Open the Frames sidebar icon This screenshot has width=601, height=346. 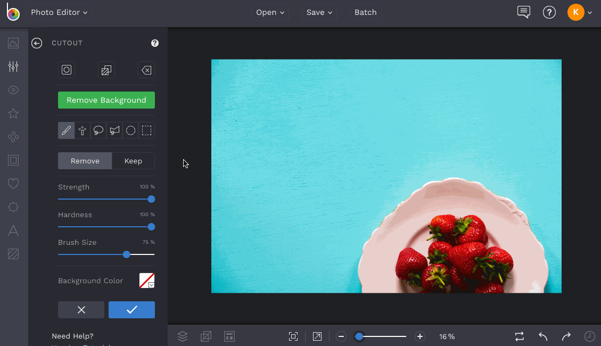click(x=13, y=160)
